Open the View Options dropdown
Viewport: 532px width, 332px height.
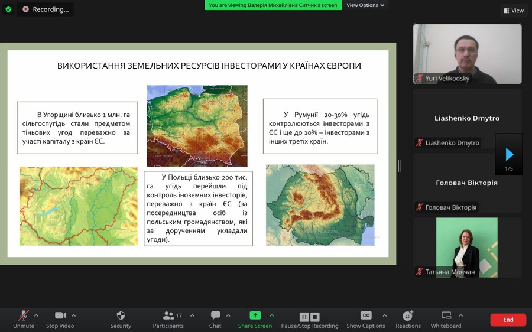pos(365,5)
